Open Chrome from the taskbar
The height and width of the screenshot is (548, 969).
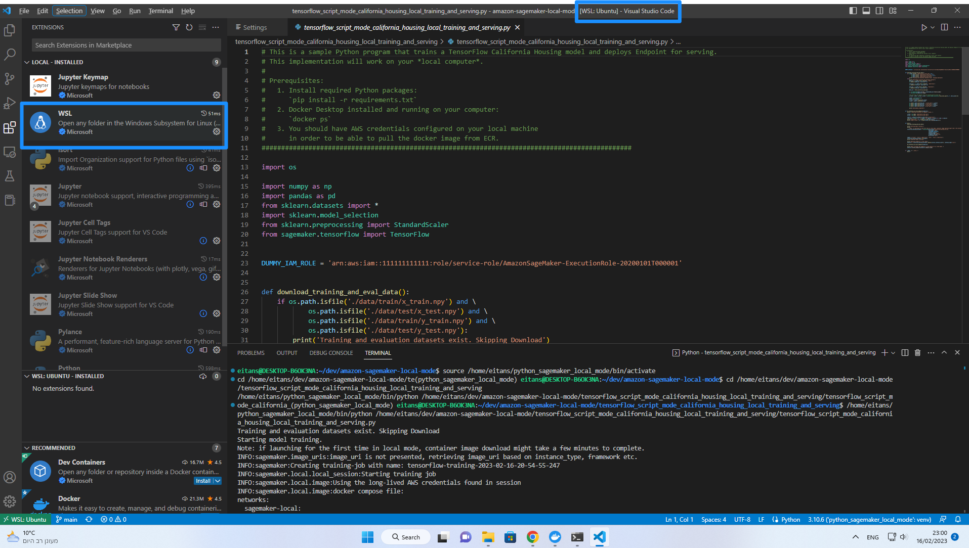pos(532,537)
